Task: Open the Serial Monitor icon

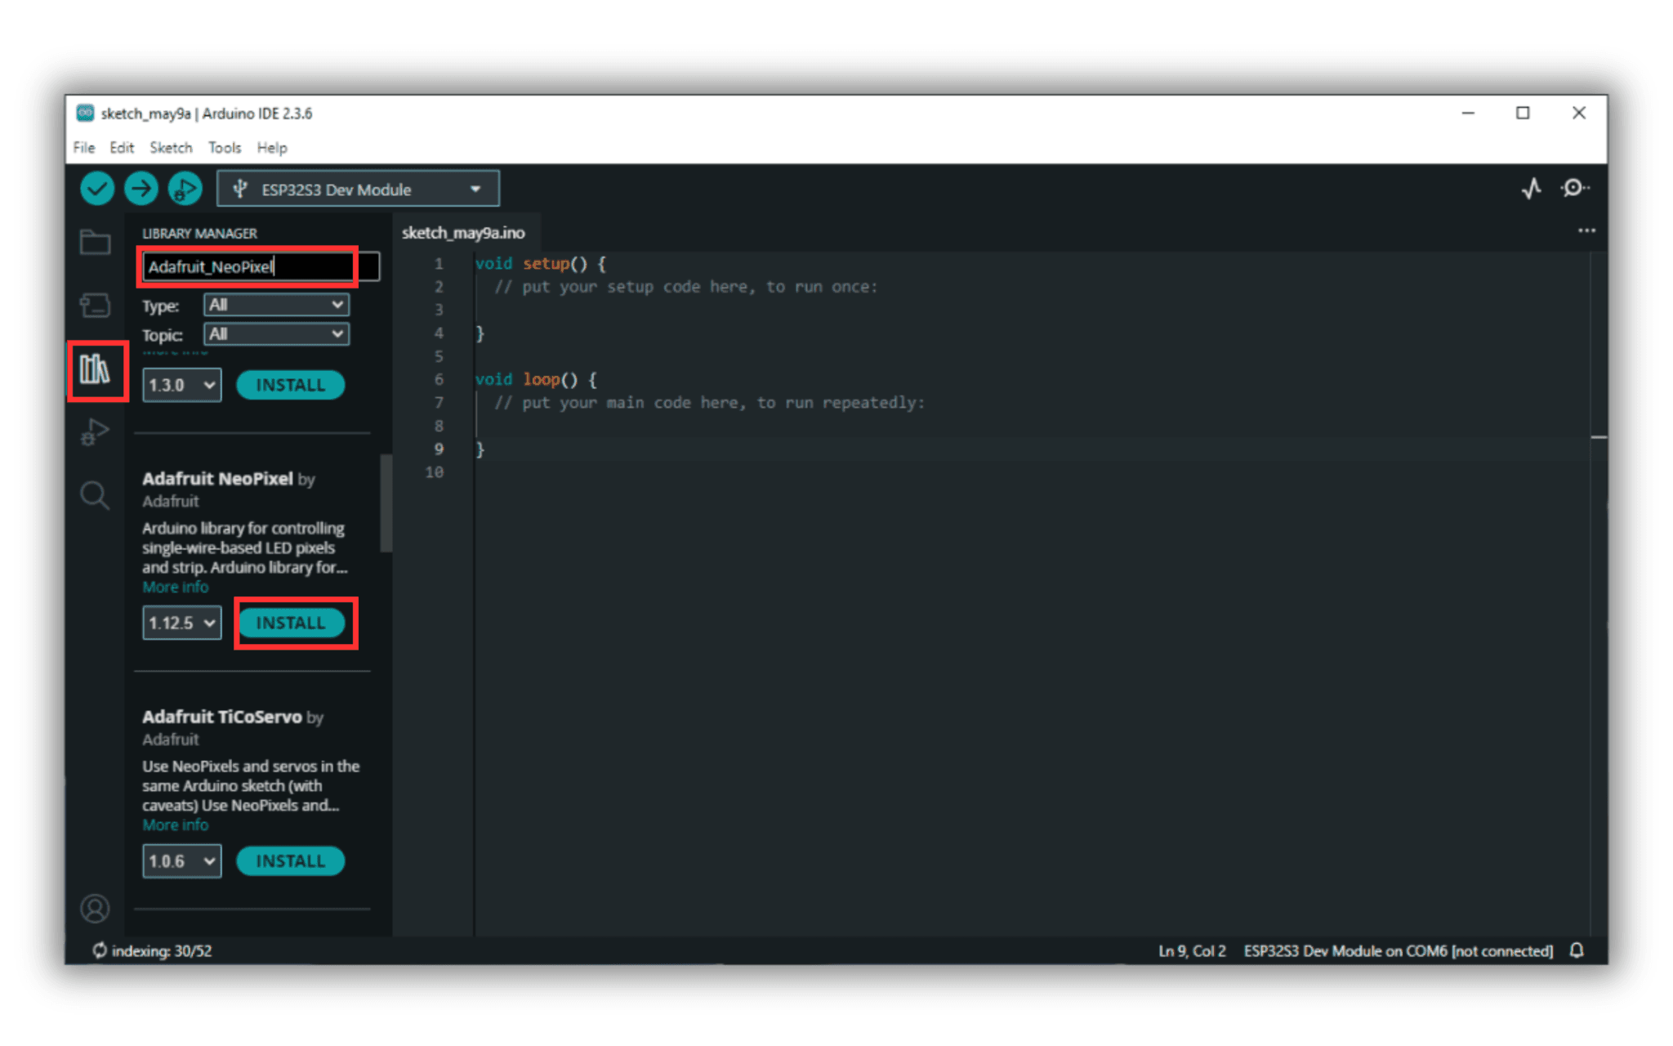Action: pyautogui.click(x=1574, y=189)
